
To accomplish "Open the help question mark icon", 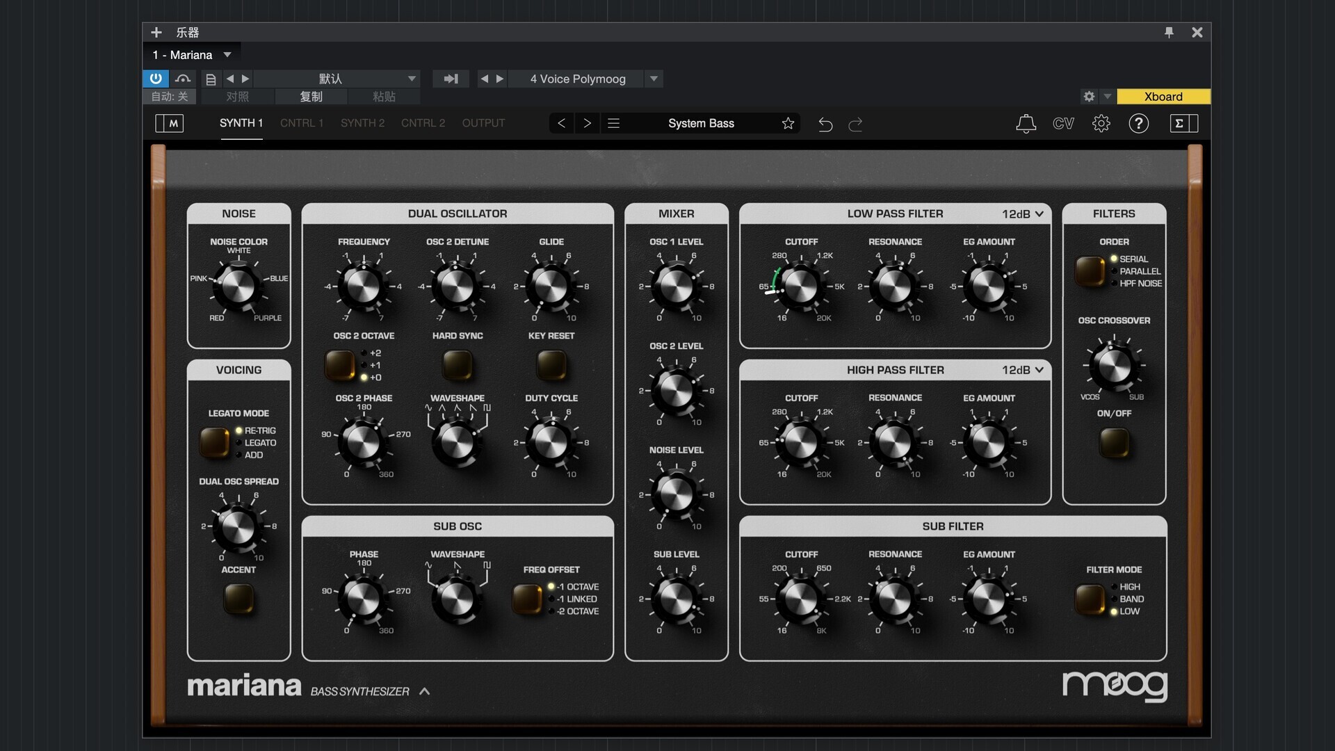I will tap(1138, 124).
